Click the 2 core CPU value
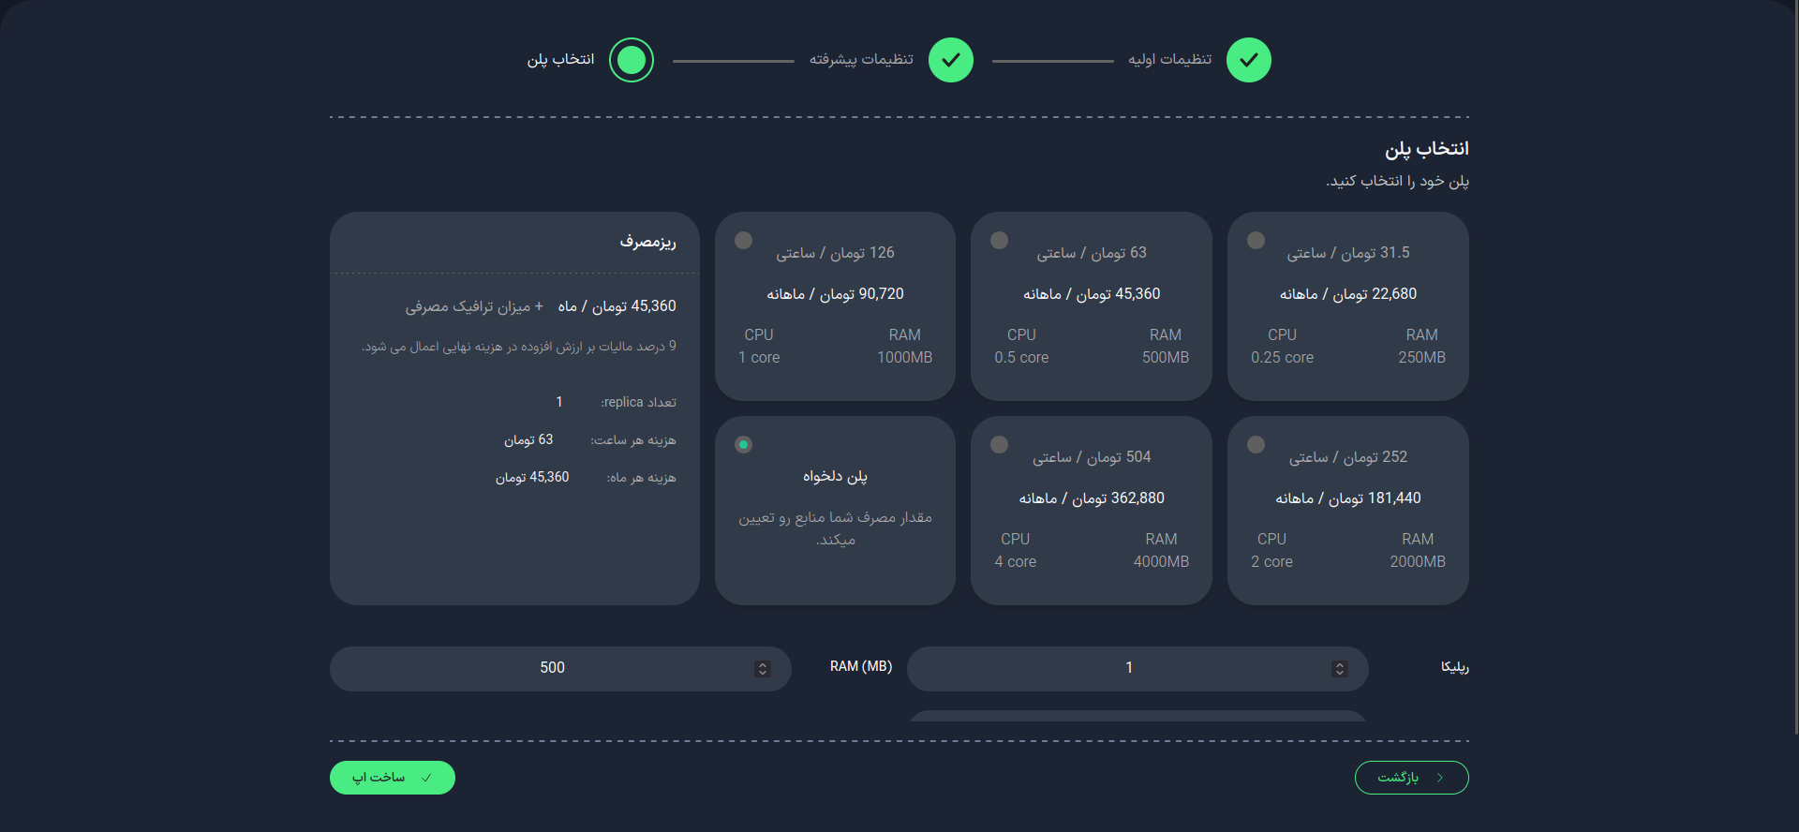This screenshot has height=832, width=1799. [x=1271, y=562]
